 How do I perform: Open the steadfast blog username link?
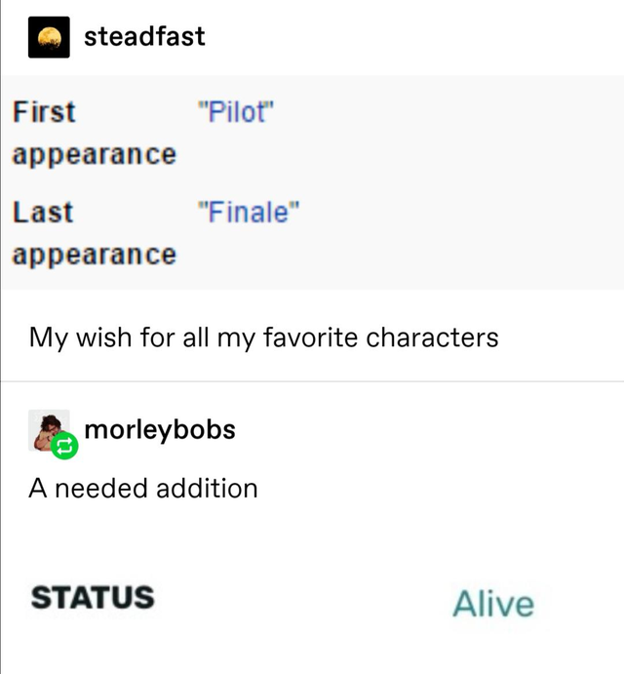(x=144, y=36)
